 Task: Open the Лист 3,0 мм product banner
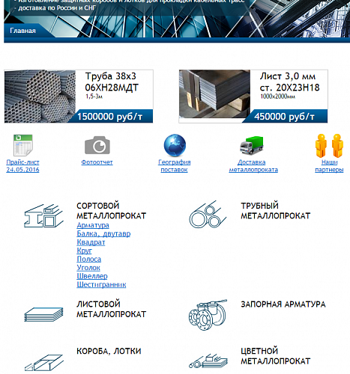pyautogui.click(x=253, y=96)
